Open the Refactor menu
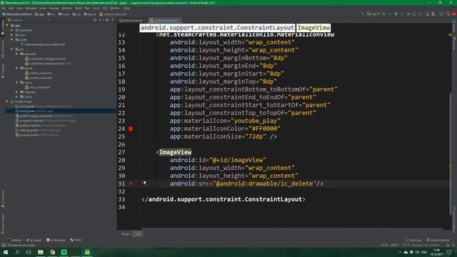The width and height of the screenshot is (457, 257). [x=67, y=8]
